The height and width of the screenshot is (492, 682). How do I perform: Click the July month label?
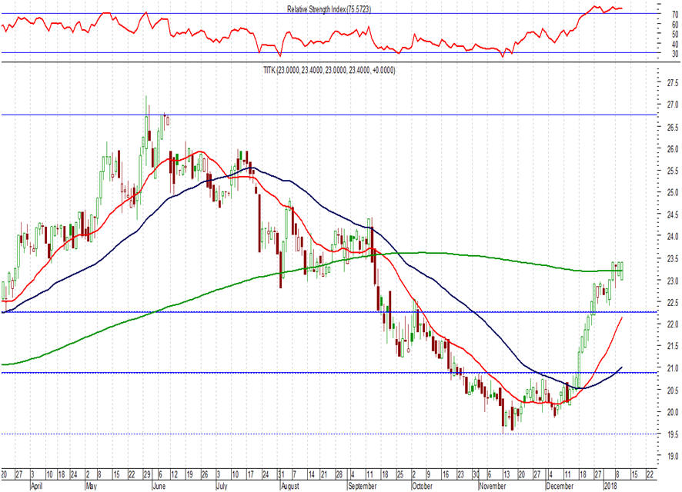coord(222,487)
